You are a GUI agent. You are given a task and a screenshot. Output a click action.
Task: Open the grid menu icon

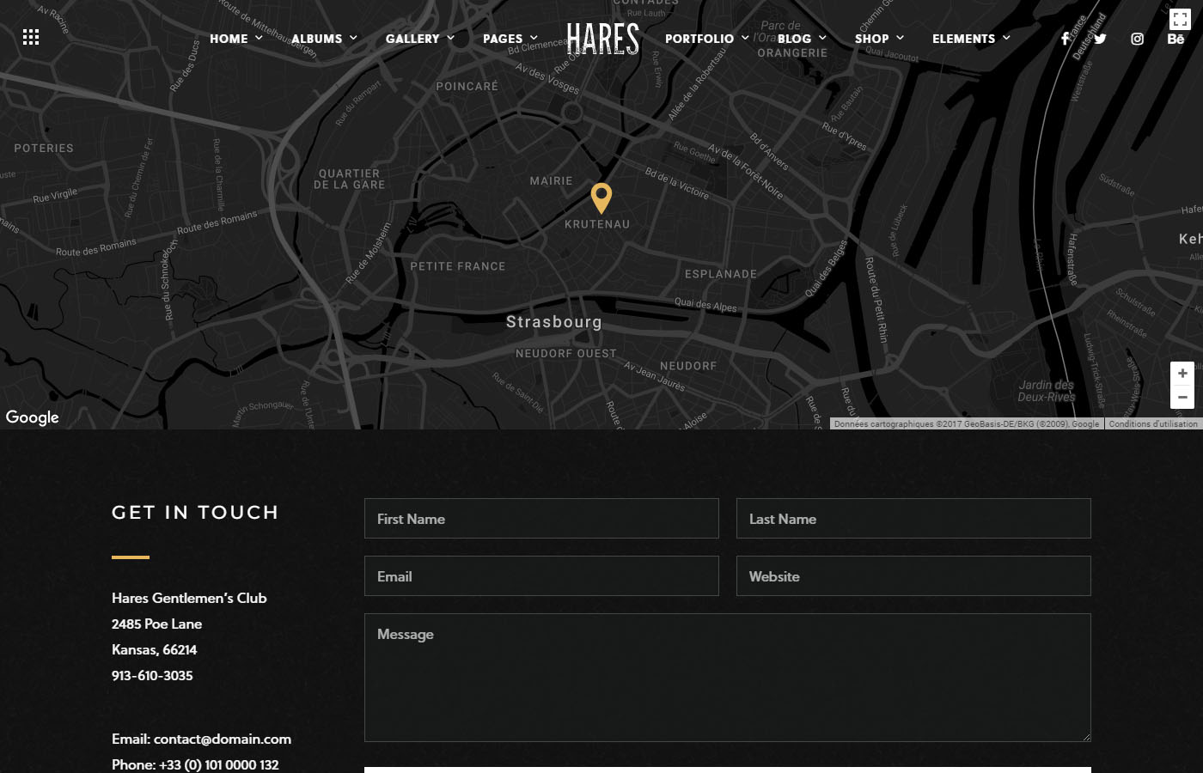click(31, 37)
